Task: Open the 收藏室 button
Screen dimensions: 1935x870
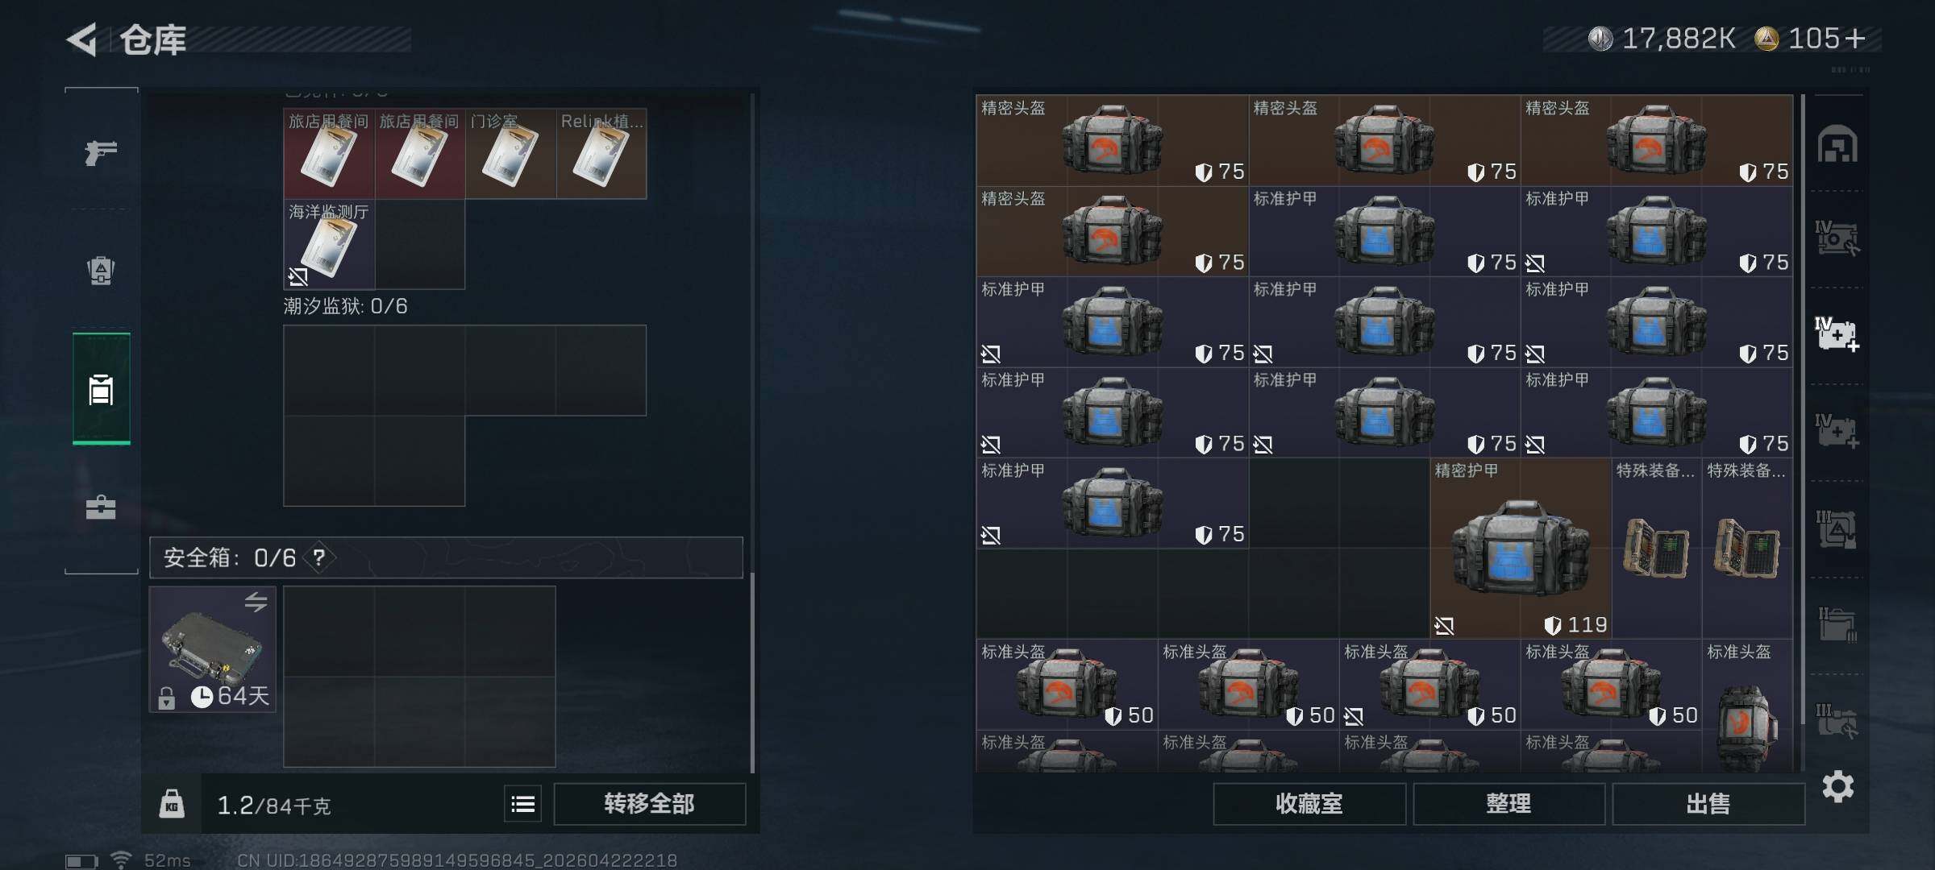Action: (1309, 804)
